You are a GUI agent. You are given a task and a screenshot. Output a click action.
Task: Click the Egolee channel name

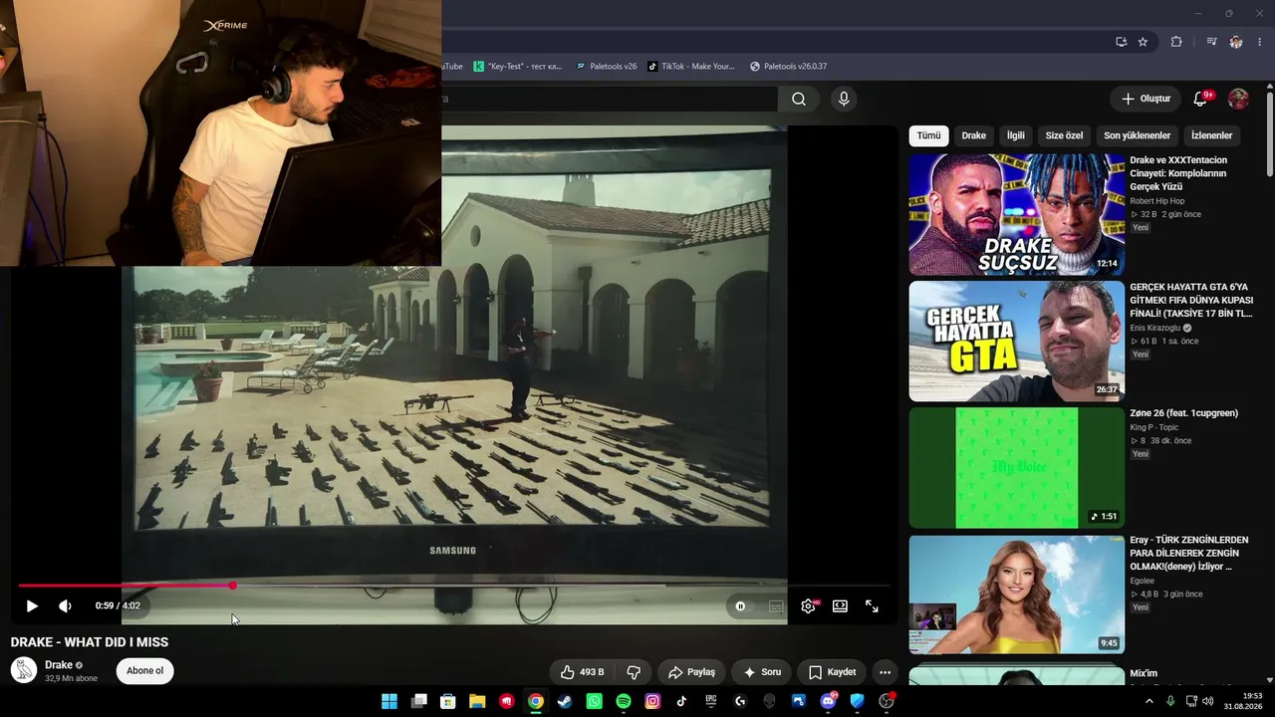1143,581
